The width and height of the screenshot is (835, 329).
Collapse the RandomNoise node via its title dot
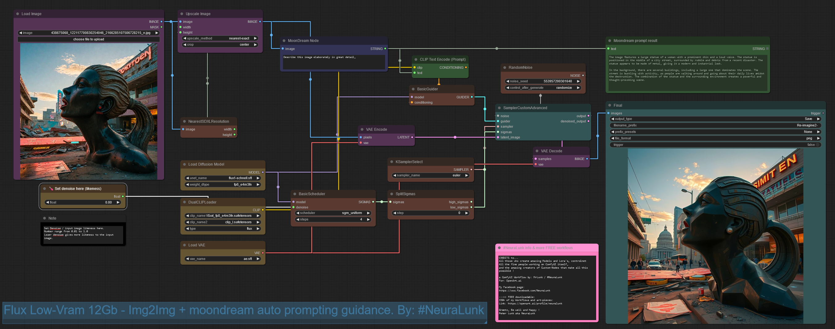point(505,68)
